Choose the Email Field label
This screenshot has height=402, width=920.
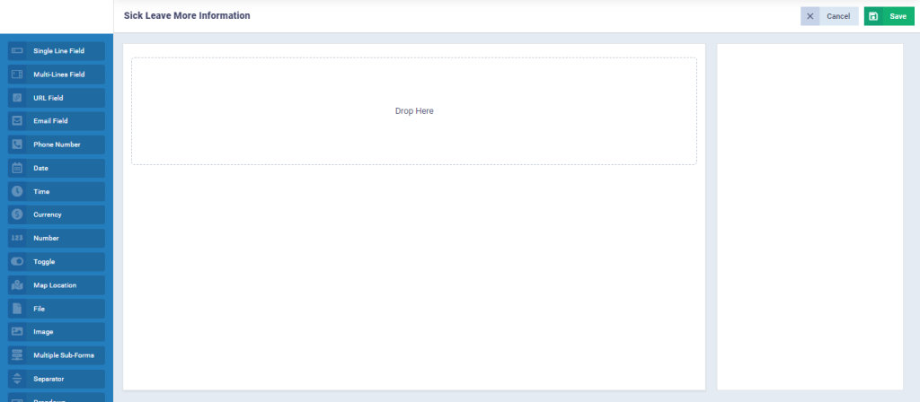[50, 121]
